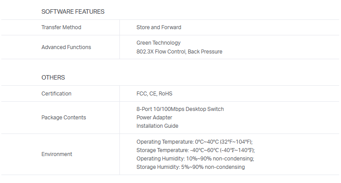The image size is (341, 183).
Task: Click the Installation Guide package item
Action: coord(157,126)
